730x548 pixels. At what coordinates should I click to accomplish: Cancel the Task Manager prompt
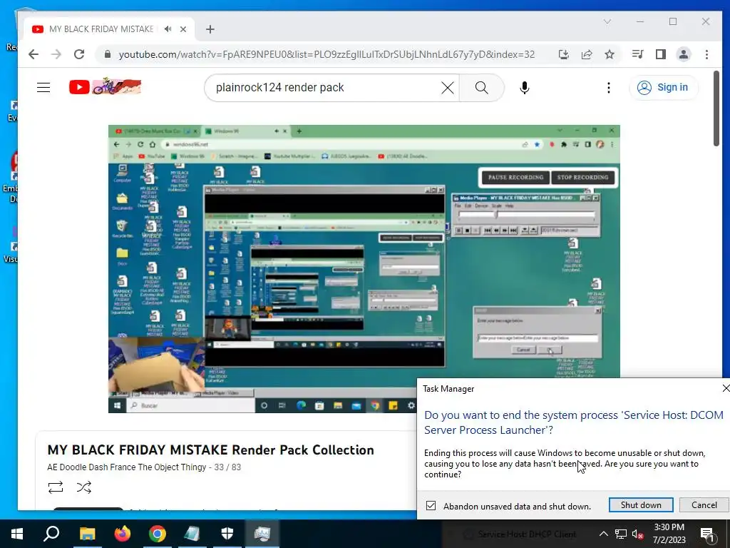click(x=704, y=504)
